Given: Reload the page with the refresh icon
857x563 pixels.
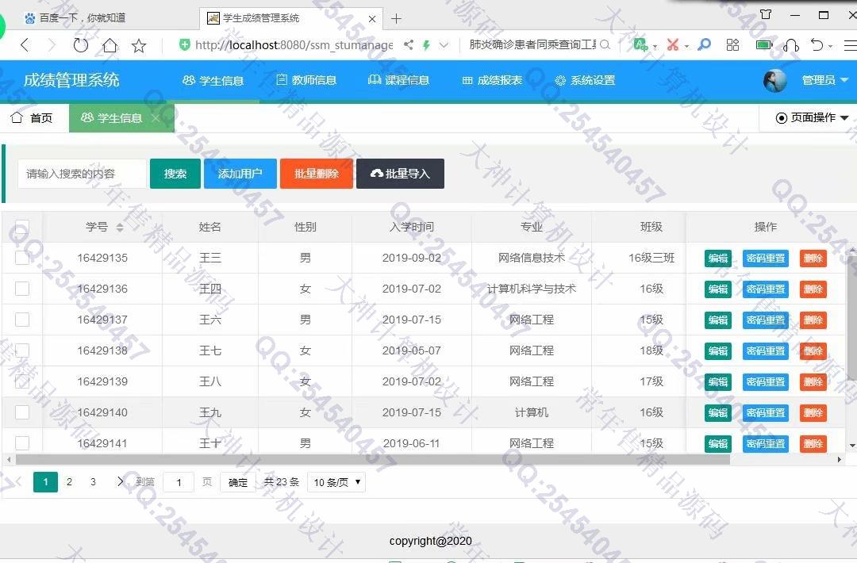Looking at the screenshot, I should click(x=81, y=44).
